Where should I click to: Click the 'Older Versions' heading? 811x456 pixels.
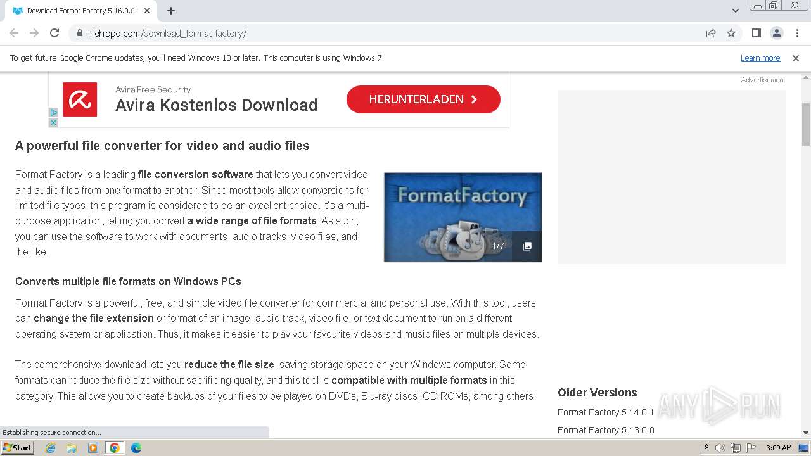(597, 393)
